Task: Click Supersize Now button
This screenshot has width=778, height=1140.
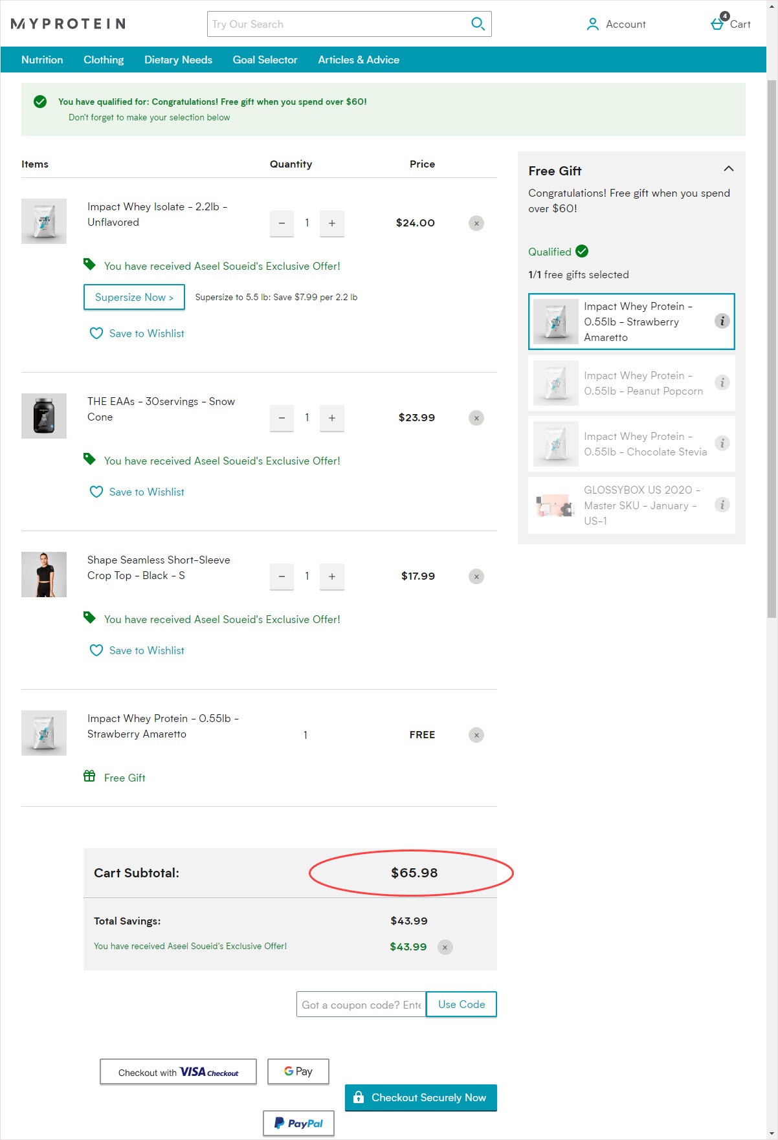Action: [134, 297]
